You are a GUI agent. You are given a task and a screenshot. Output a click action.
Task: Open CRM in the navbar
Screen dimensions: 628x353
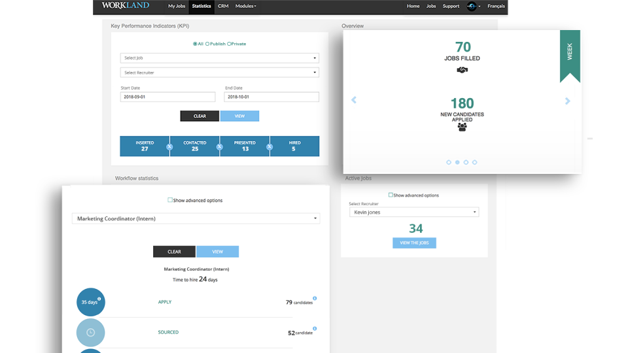click(x=223, y=6)
